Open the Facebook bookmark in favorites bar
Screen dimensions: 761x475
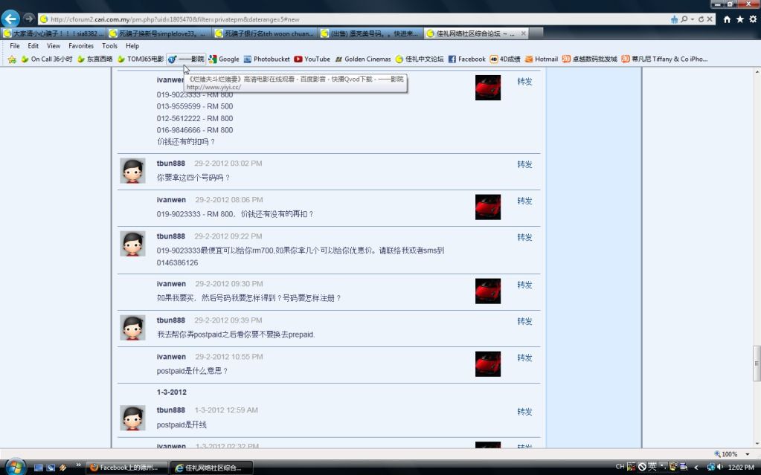[x=466, y=59]
